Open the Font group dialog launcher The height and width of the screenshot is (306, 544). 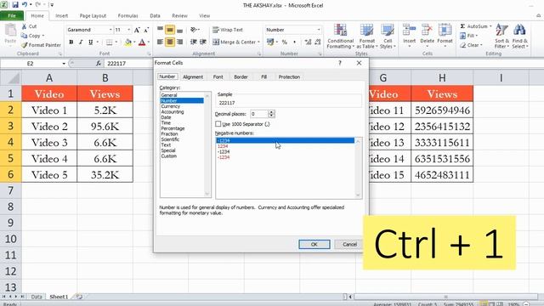pos(150,54)
